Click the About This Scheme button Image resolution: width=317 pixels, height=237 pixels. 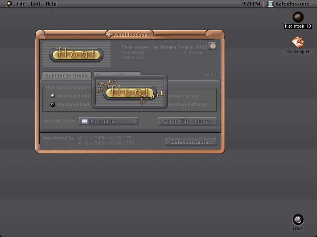[187, 121]
